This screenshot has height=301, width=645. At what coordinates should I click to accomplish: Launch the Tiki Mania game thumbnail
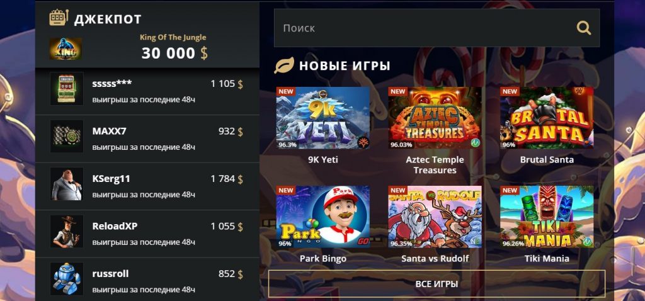click(547, 217)
